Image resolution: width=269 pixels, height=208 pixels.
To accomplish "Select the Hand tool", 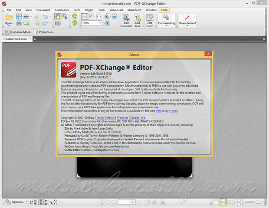I will [58, 16].
